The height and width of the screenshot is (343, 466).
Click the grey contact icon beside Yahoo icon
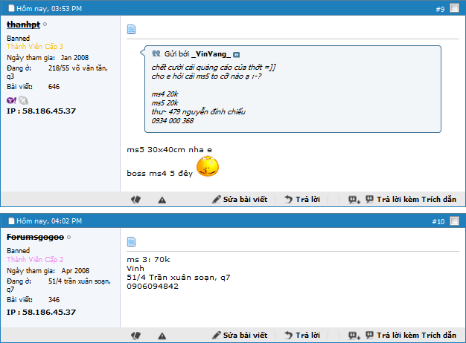(24, 100)
